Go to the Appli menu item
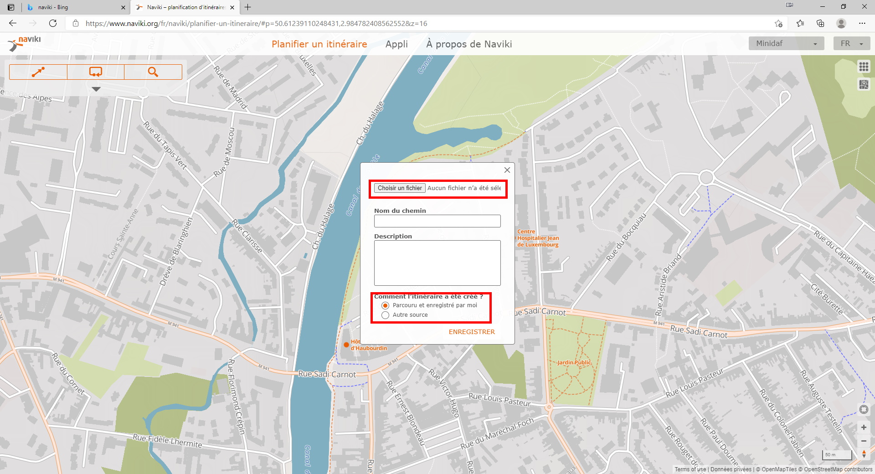875x474 pixels. pyautogui.click(x=396, y=44)
